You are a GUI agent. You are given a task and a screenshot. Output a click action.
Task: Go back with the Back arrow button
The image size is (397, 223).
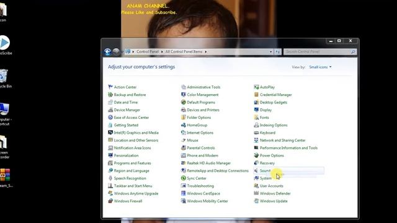click(x=107, y=51)
